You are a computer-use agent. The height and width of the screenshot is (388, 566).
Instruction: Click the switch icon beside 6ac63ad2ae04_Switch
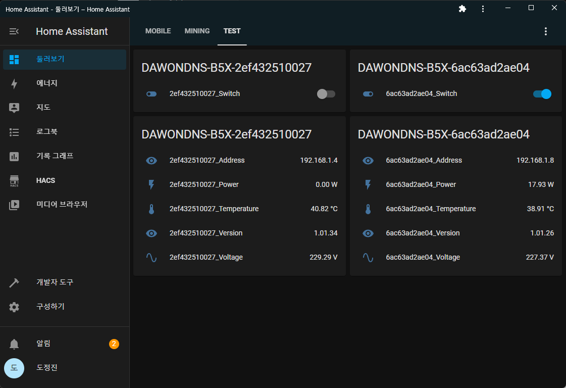pyautogui.click(x=368, y=94)
